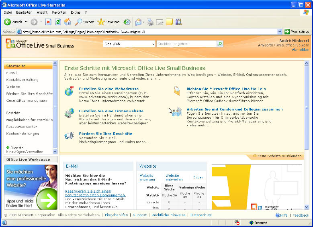Expand the Mail toolbar dropdown arrow
This screenshot has height=227, width=313.
point(143,22)
